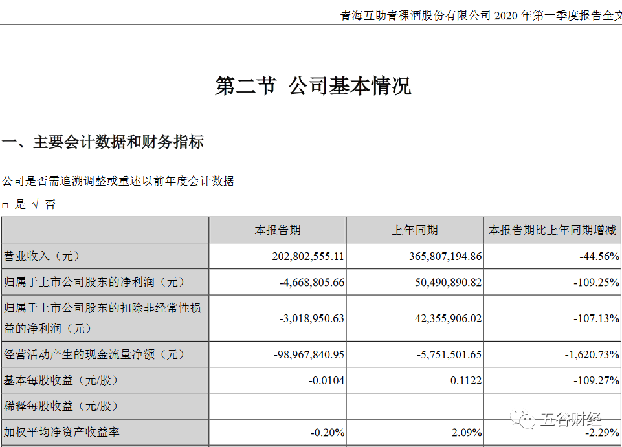This screenshot has height=447, width=622.
Task: Click the row label '经营活动产生的现金流量净额（元）'
Action: [94, 354]
